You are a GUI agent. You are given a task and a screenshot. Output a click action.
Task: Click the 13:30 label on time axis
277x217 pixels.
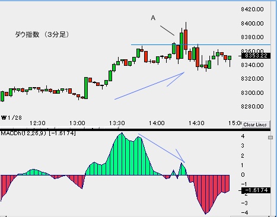[x=117, y=123]
